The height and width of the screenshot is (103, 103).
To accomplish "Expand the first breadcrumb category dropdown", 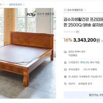I will tap(4, 4).
